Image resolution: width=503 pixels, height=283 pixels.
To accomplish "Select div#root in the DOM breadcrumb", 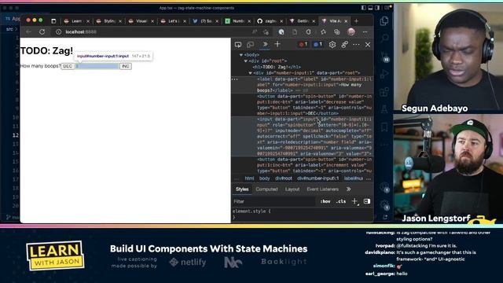I will pos(283,178).
